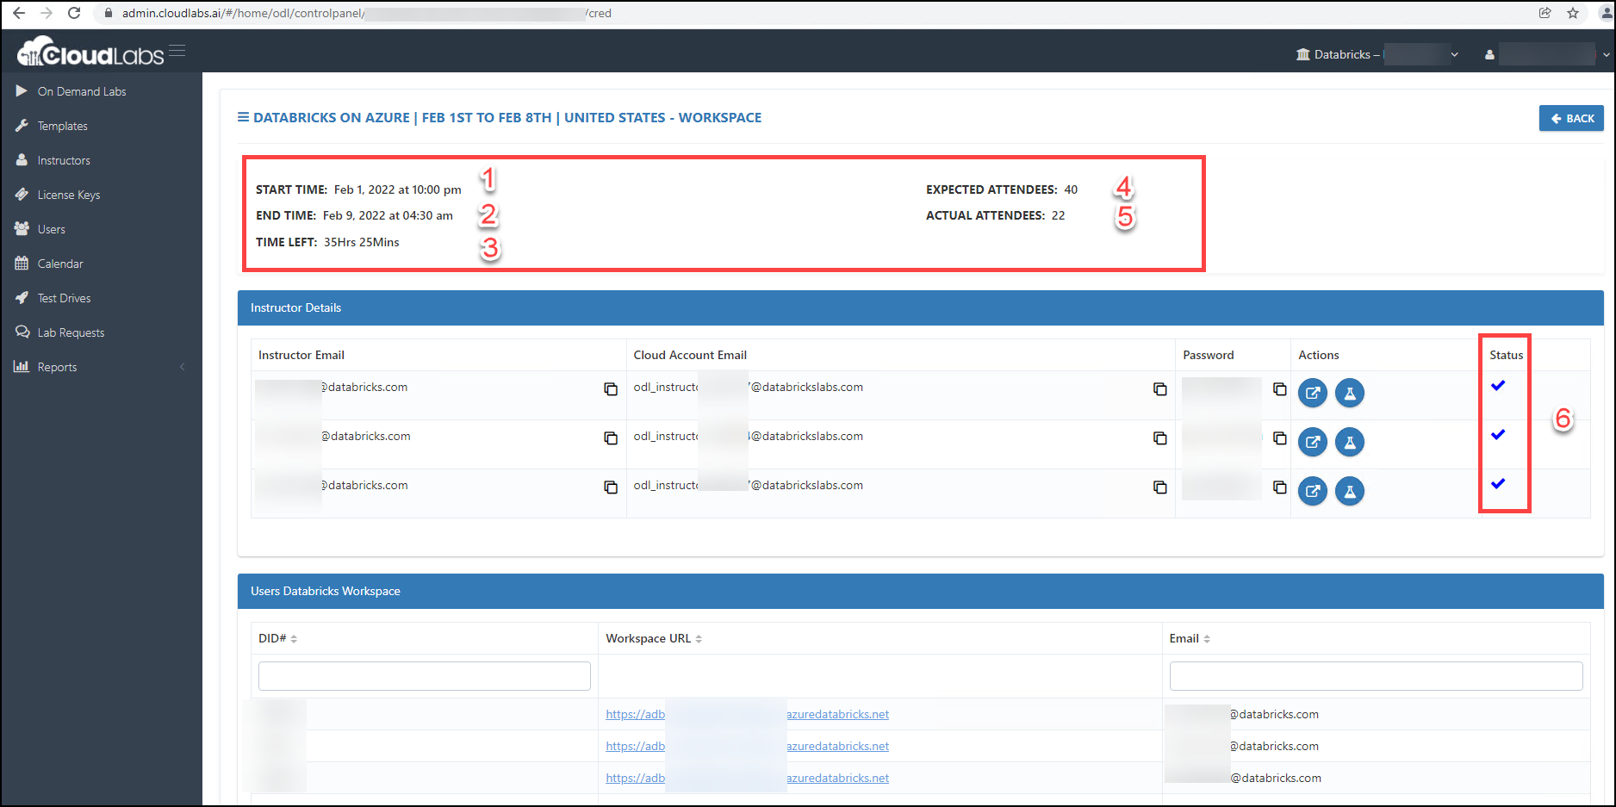This screenshot has width=1616, height=807.
Task: Copy the first cloud account email
Action: (1160, 389)
